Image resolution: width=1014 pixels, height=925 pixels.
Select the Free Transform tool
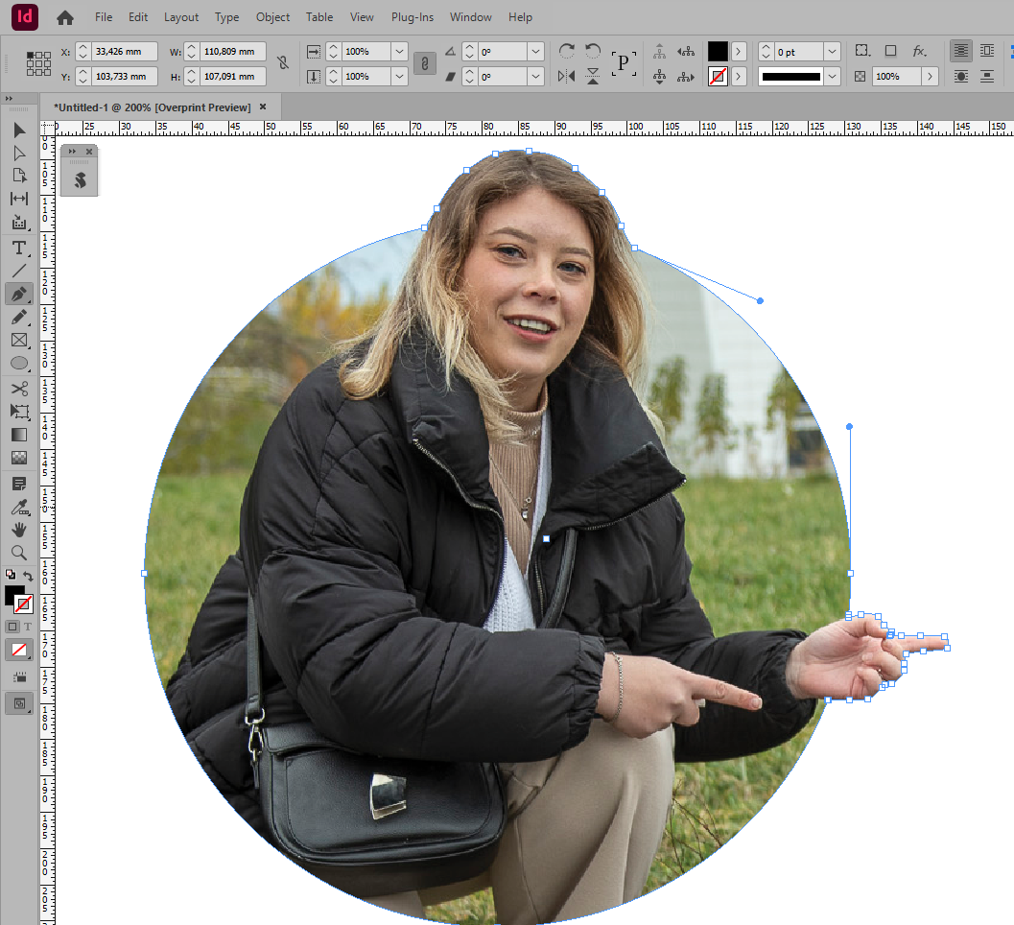click(19, 412)
